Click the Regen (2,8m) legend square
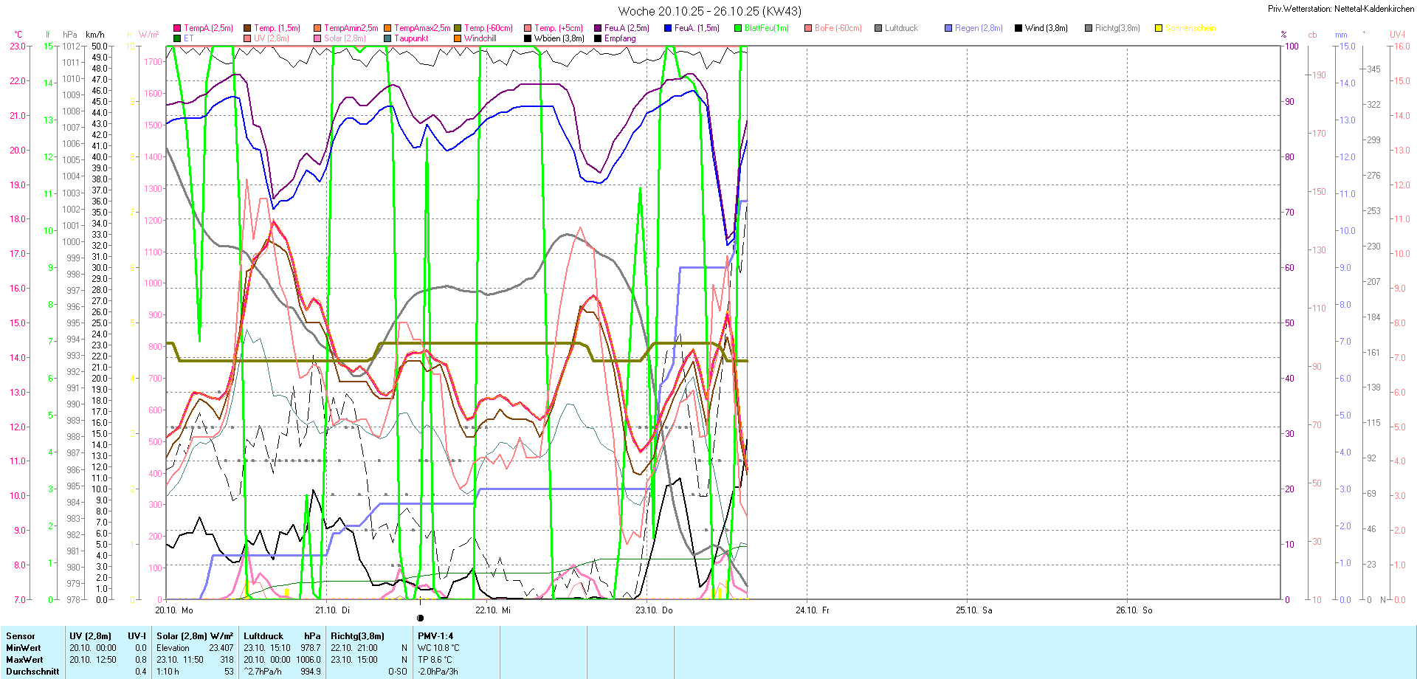Viewport: 1417px width, 679px height. click(x=948, y=28)
